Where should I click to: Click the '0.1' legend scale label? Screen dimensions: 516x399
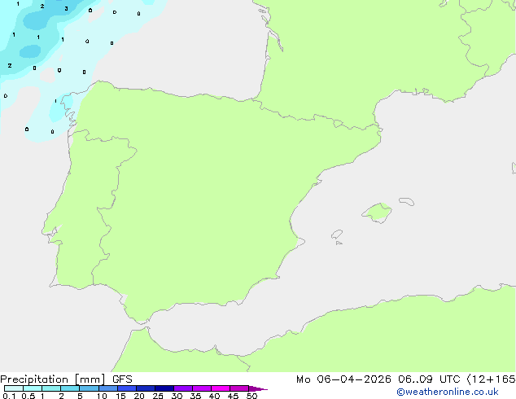[9, 396]
